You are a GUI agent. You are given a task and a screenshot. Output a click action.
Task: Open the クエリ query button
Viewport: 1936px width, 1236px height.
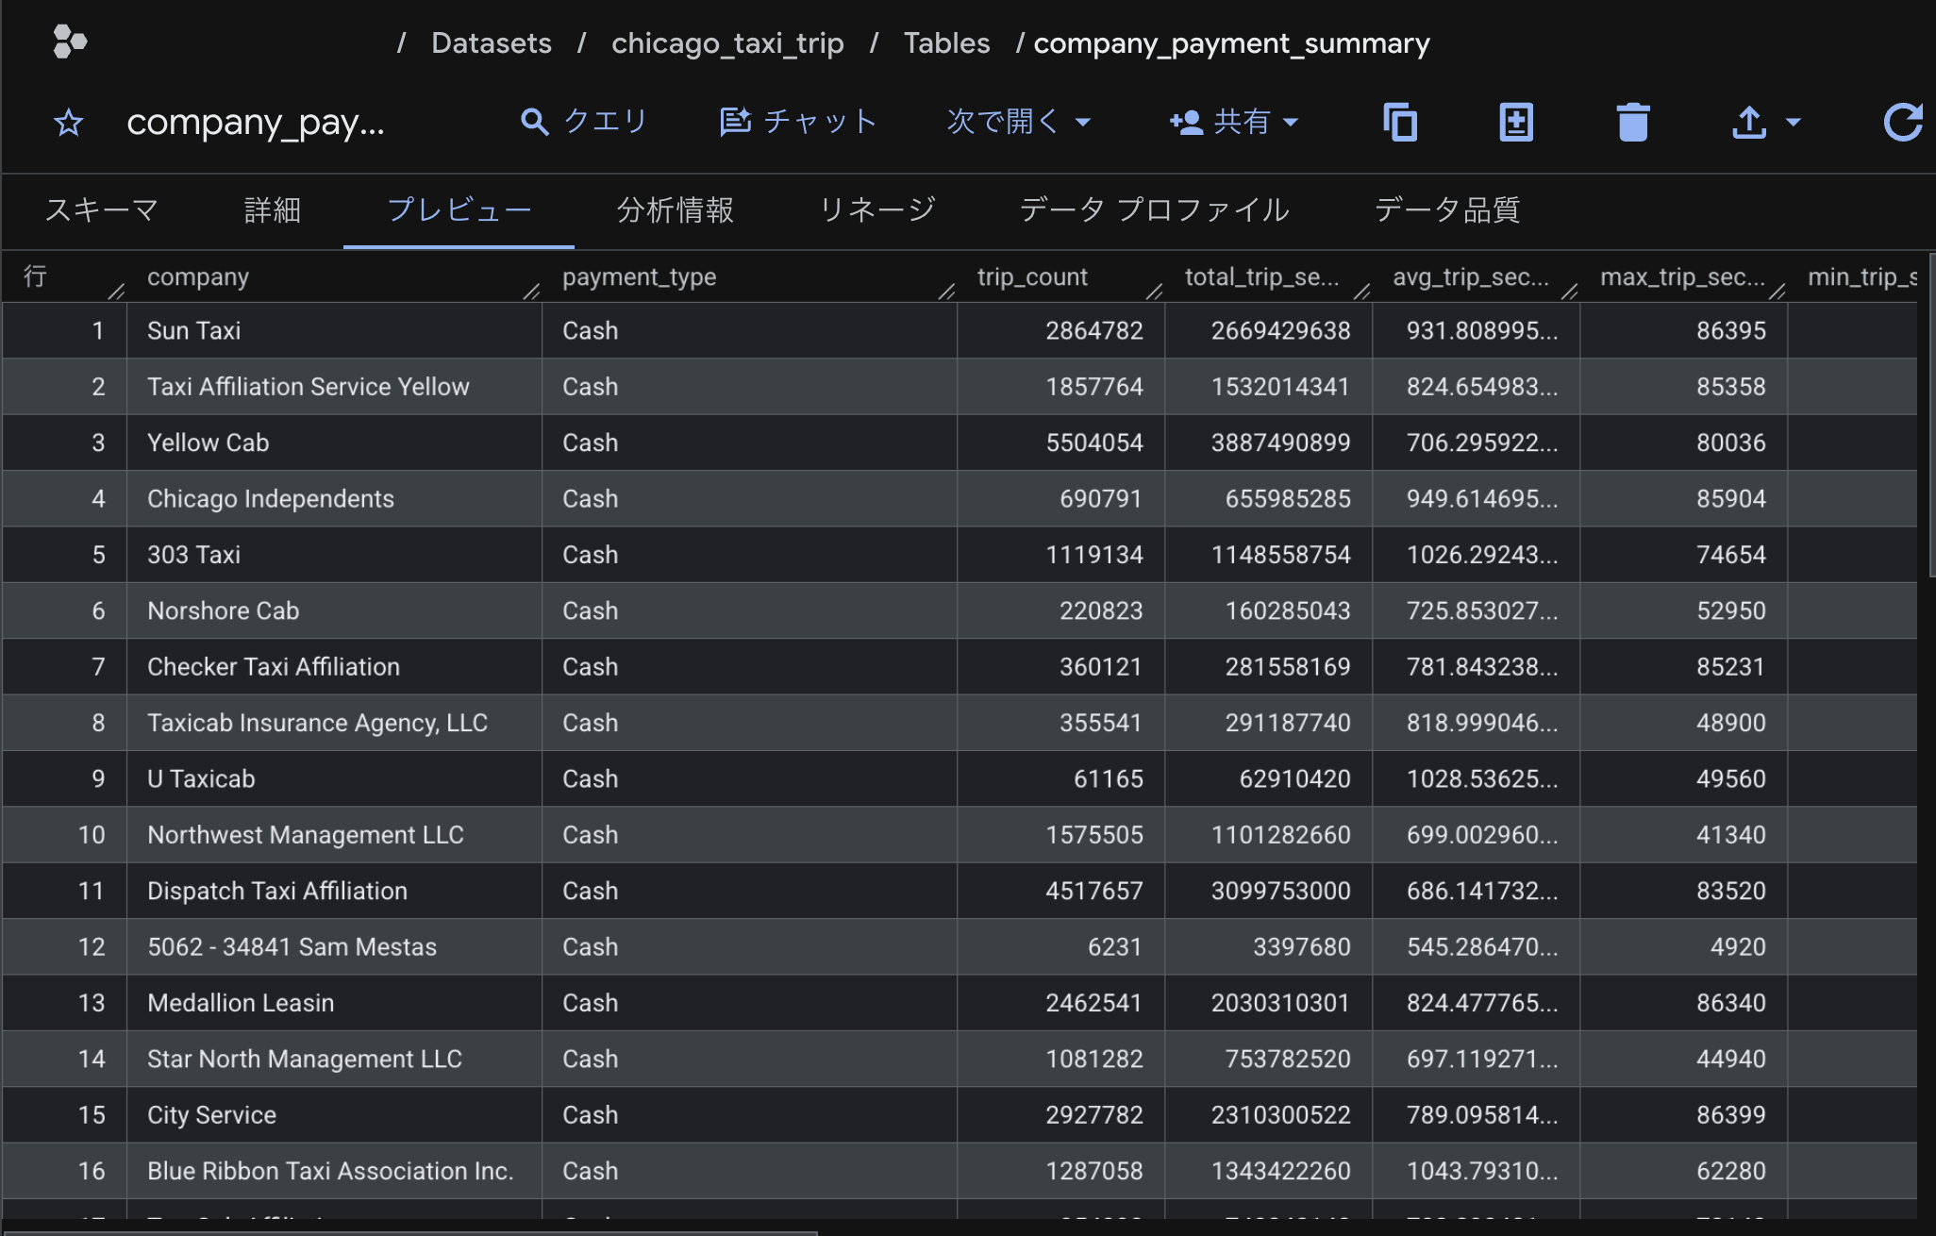tap(584, 122)
